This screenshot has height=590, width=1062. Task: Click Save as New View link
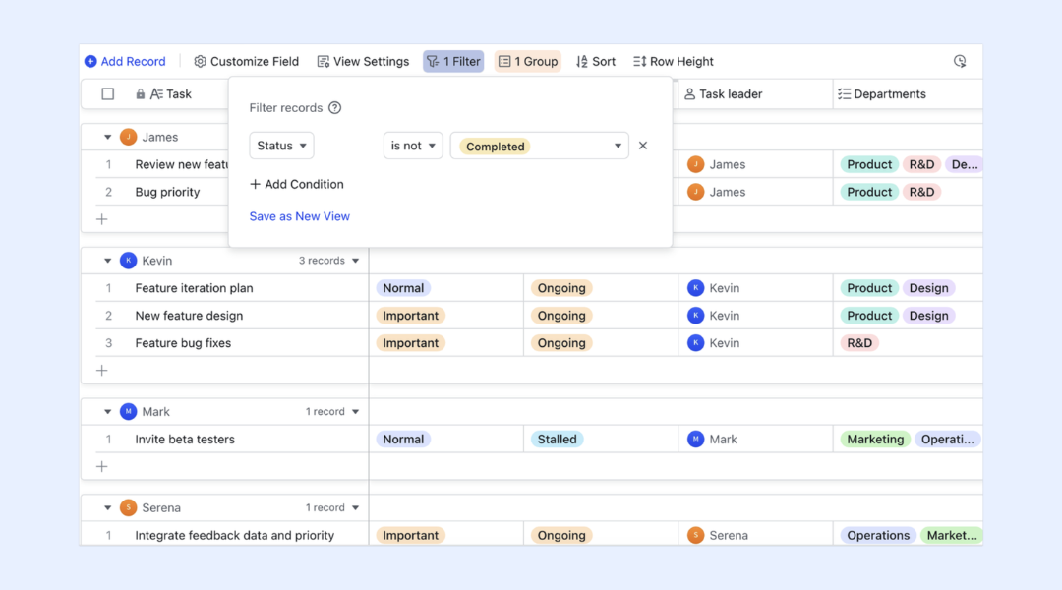[x=299, y=216]
